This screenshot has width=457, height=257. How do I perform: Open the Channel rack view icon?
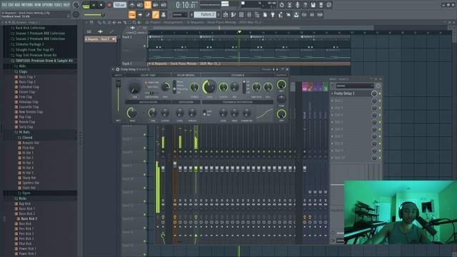click(241, 14)
